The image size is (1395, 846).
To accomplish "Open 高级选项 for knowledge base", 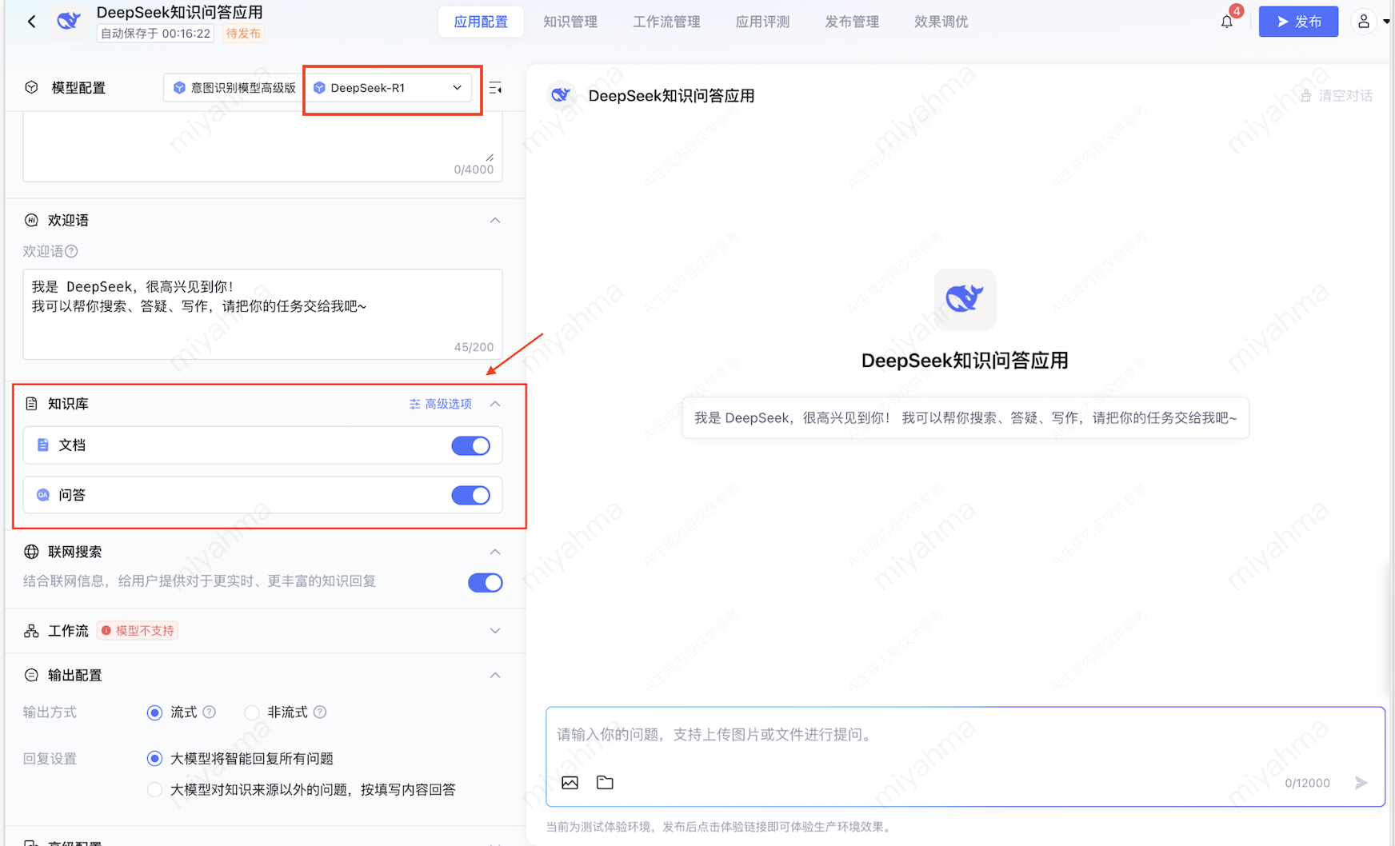I will [x=441, y=404].
